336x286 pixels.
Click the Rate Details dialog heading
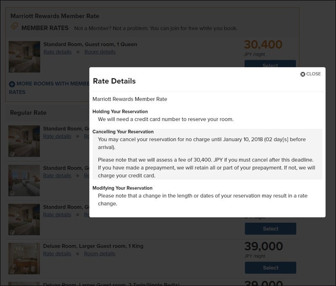[114, 81]
